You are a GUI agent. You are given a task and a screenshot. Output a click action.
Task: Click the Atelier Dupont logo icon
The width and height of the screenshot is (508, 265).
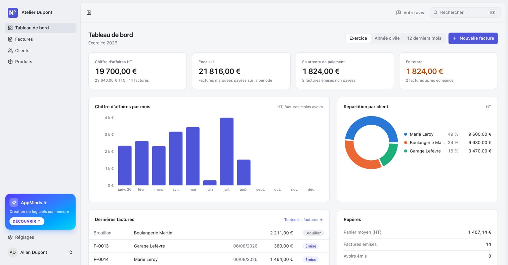(13, 12)
